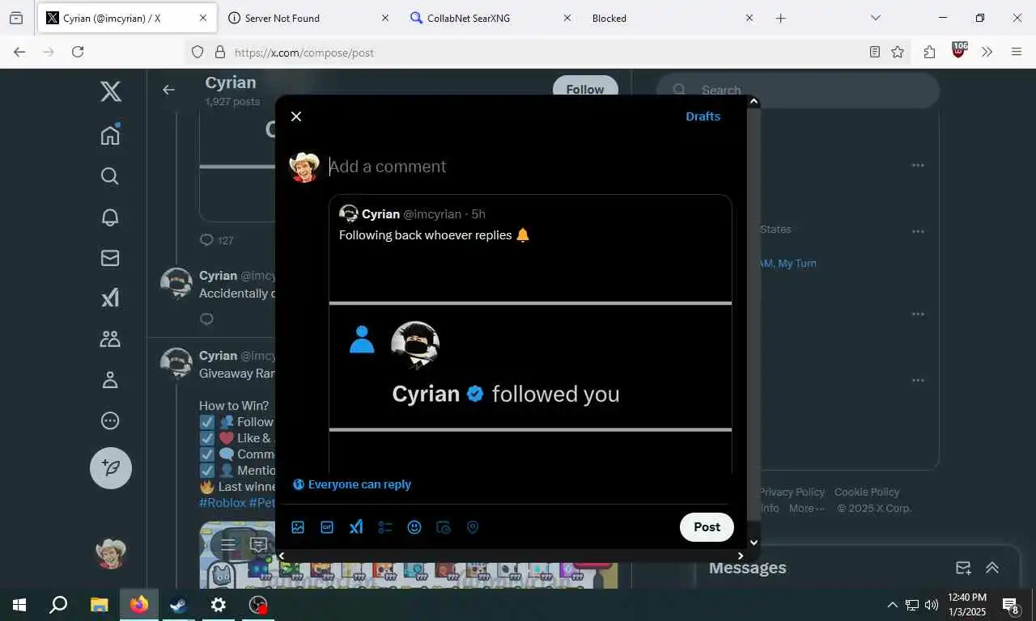
Task: Open the GIF picker
Action: (x=327, y=527)
